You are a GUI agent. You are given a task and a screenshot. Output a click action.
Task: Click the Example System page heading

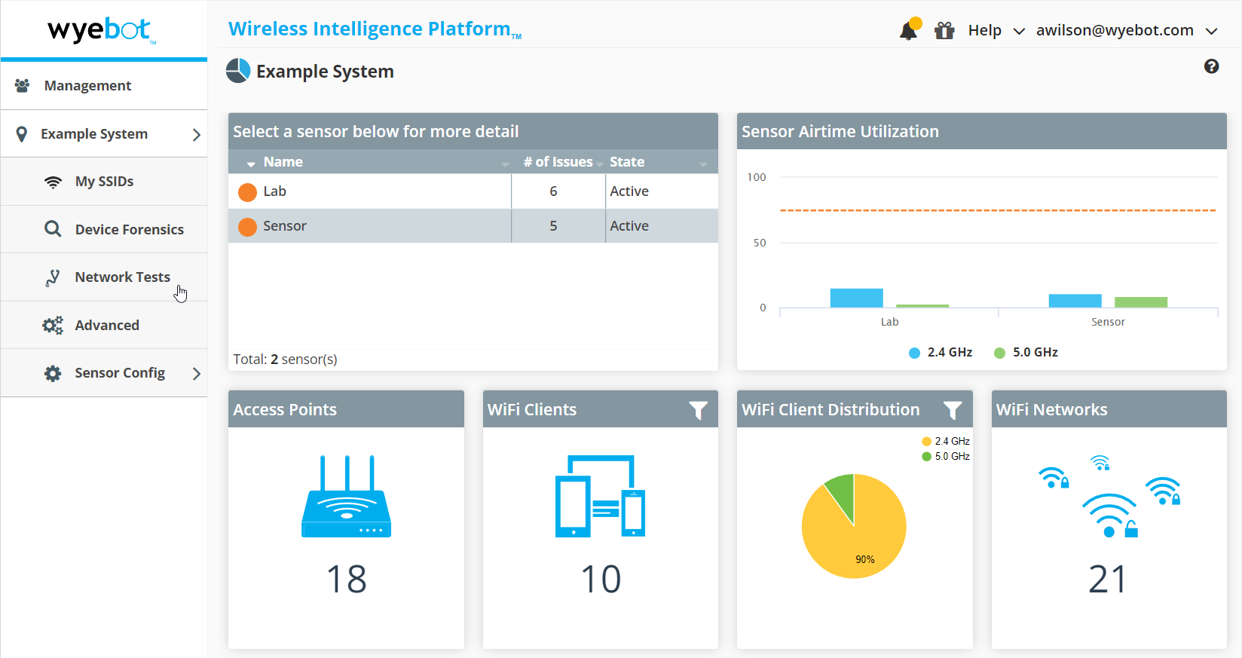(325, 72)
